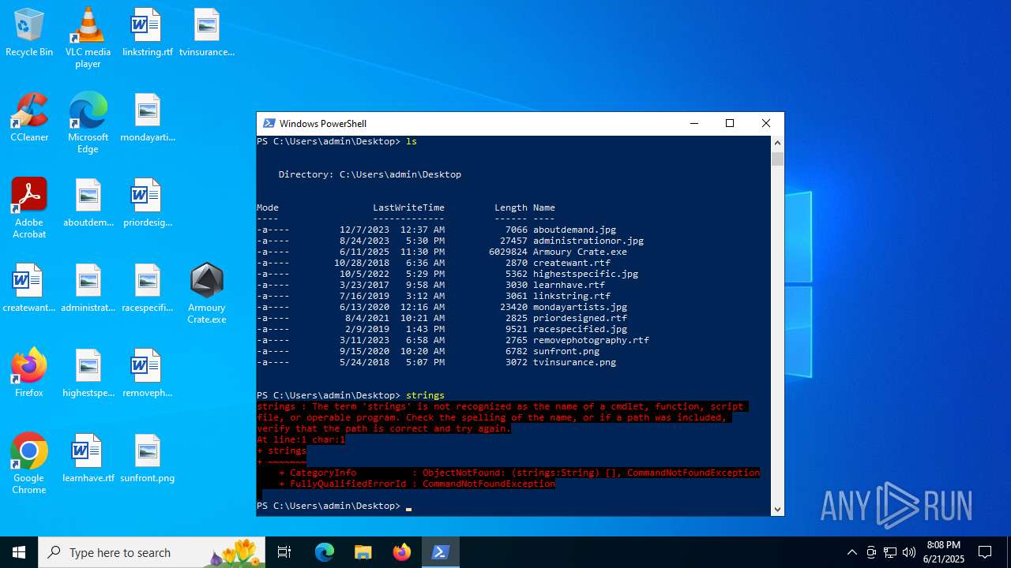Click the taskbar search box

click(152, 552)
